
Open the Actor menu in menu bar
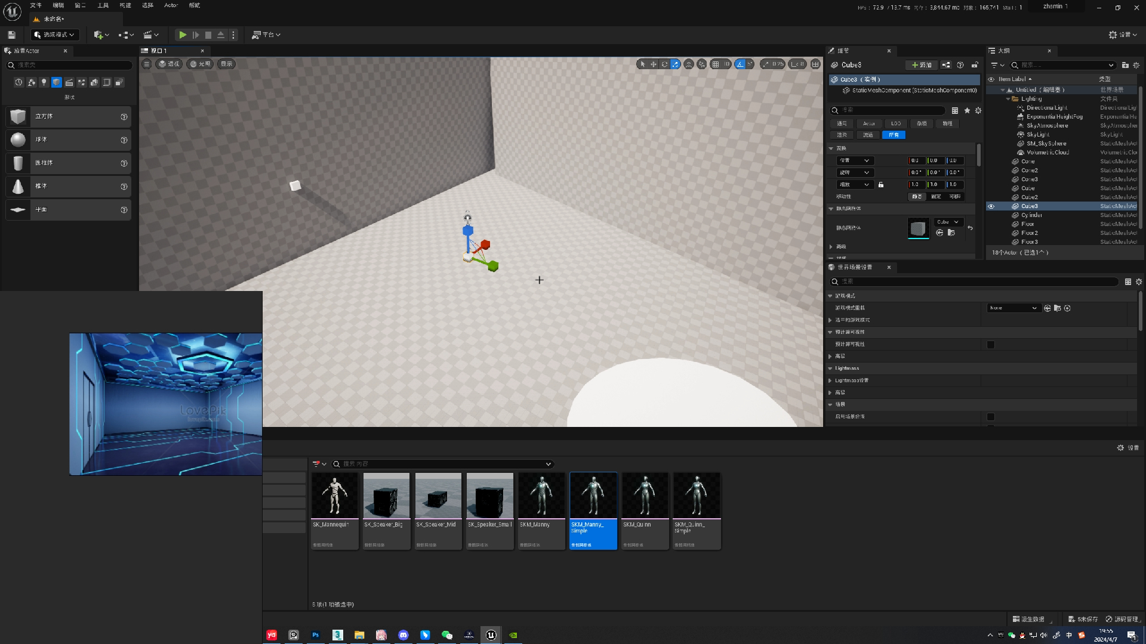click(x=171, y=5)
